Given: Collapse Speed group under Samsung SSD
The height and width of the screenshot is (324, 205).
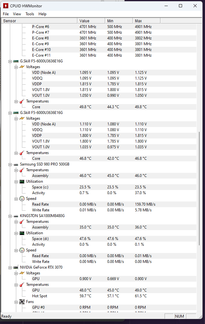Looking at the screenshot, I should pos(16,199).
